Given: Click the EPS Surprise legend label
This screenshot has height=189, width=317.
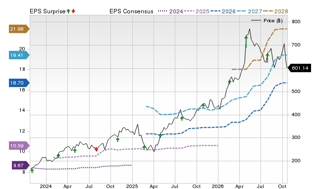Looking at the screenshot, I should [x=48, y=11].
